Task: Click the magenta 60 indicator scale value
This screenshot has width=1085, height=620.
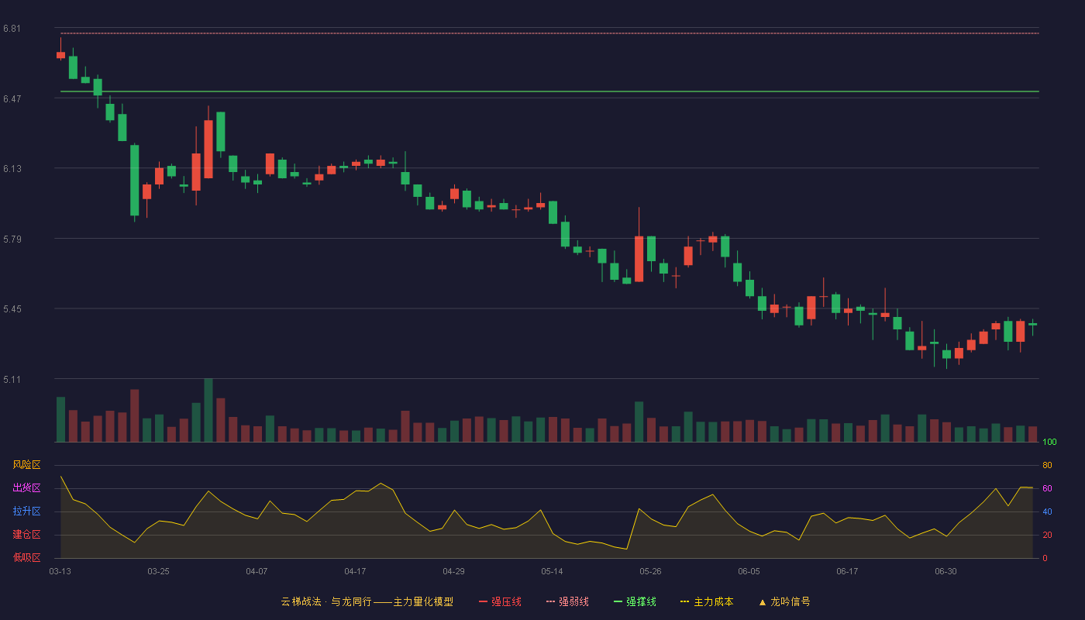Action: 1047,488
